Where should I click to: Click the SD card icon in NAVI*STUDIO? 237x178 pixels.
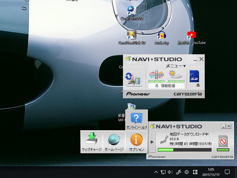[194, 76]
